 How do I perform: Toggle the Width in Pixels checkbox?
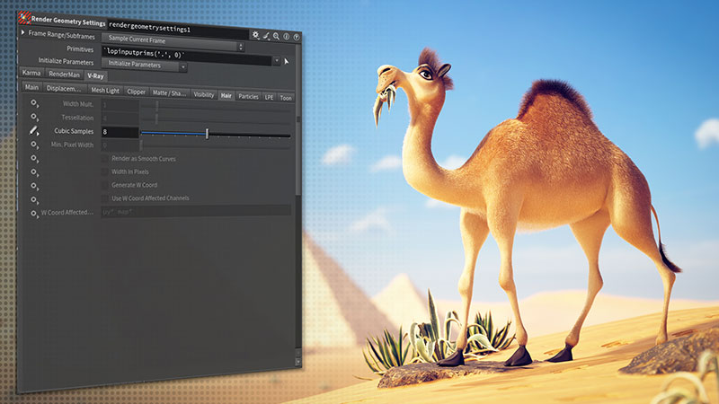[104, 171]
